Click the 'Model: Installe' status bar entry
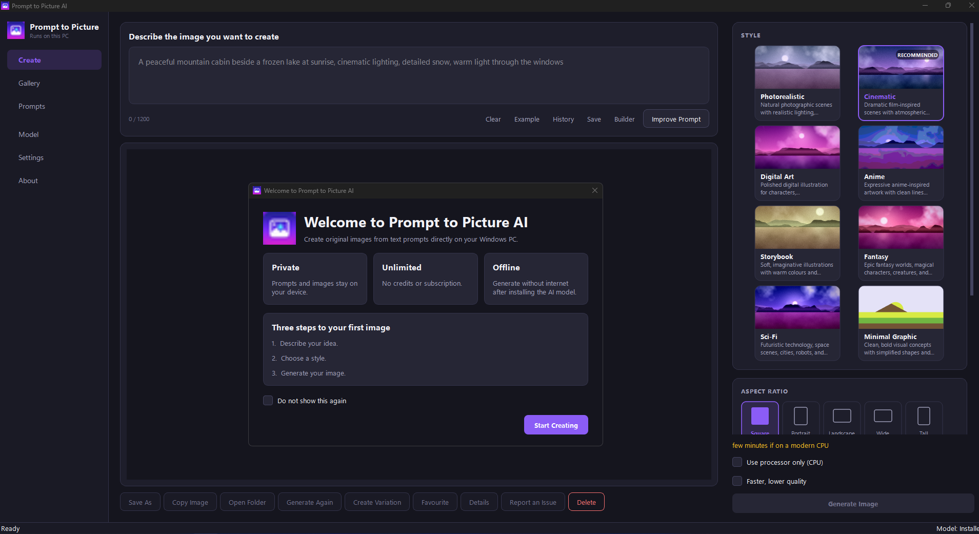The width and height of the screenshot is (979, 534). click(x=957, y=528)
